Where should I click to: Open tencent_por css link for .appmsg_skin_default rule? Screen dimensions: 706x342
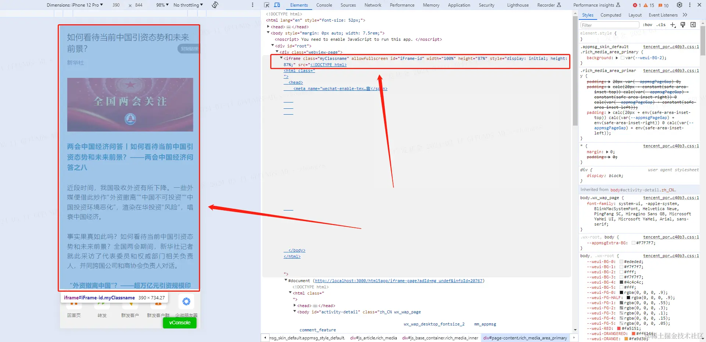pyautogui.click(x=671, y=47)
